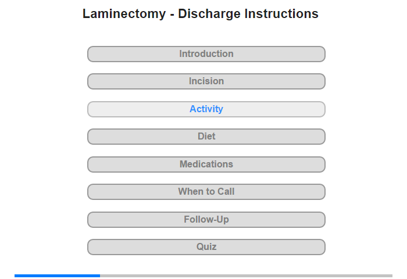View the Medications section

pos(206,164)
